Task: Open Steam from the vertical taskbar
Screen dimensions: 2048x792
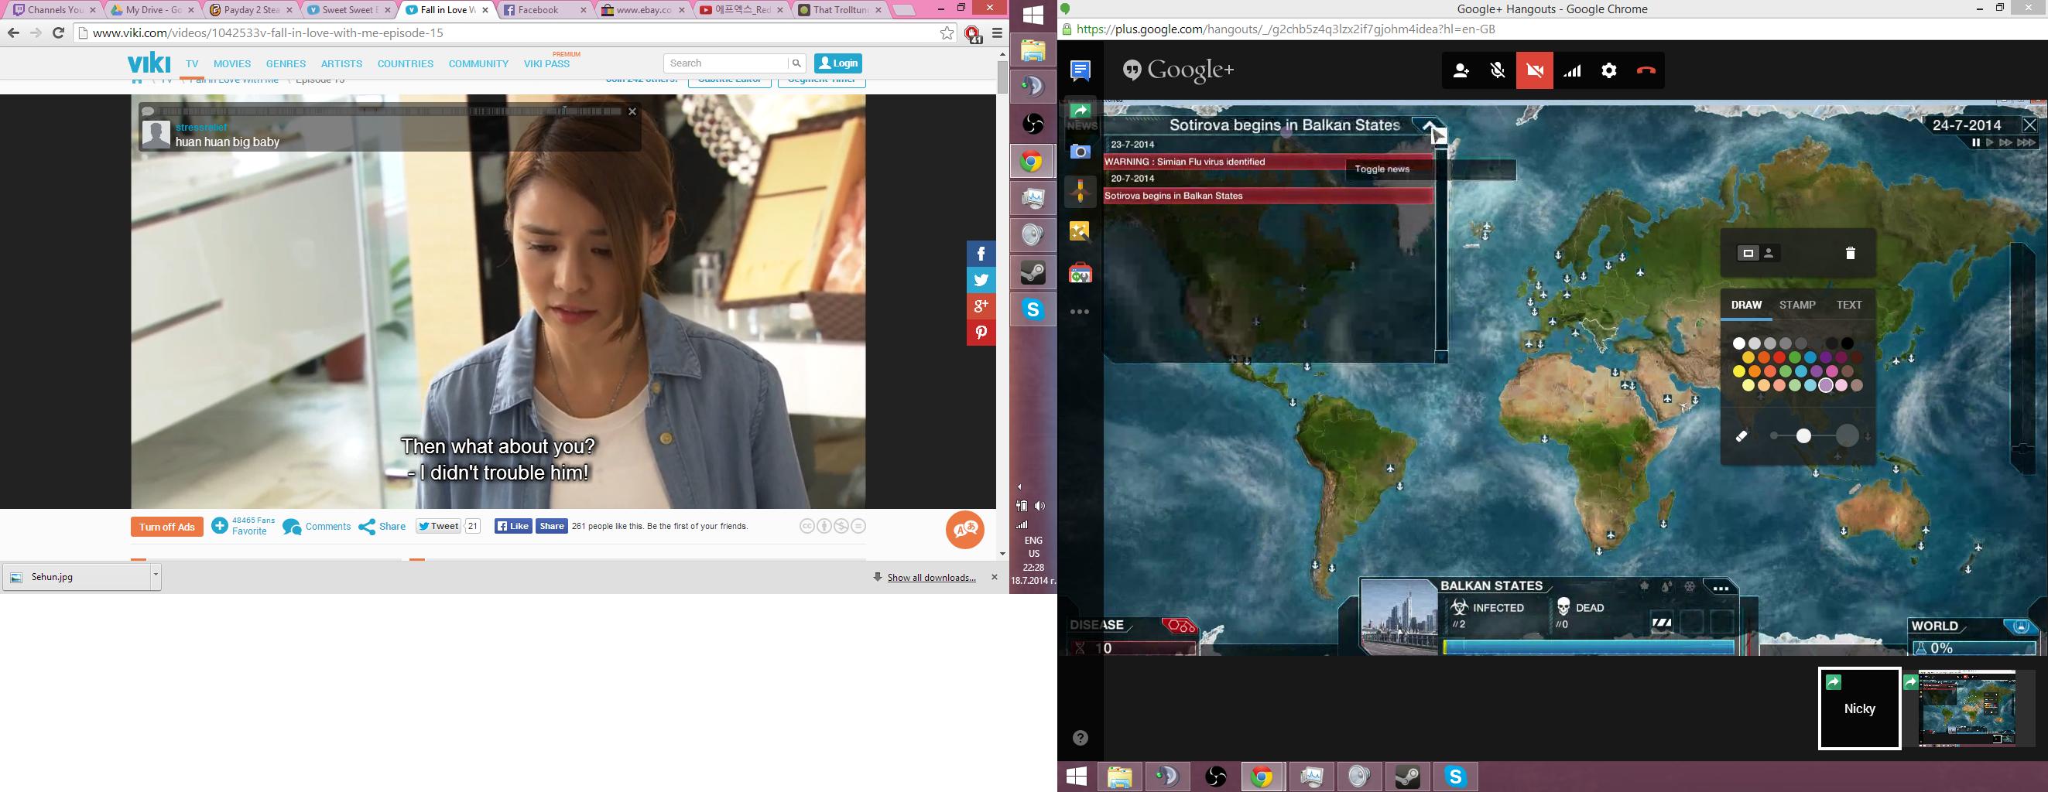Action: click(x=1033, y=272)
